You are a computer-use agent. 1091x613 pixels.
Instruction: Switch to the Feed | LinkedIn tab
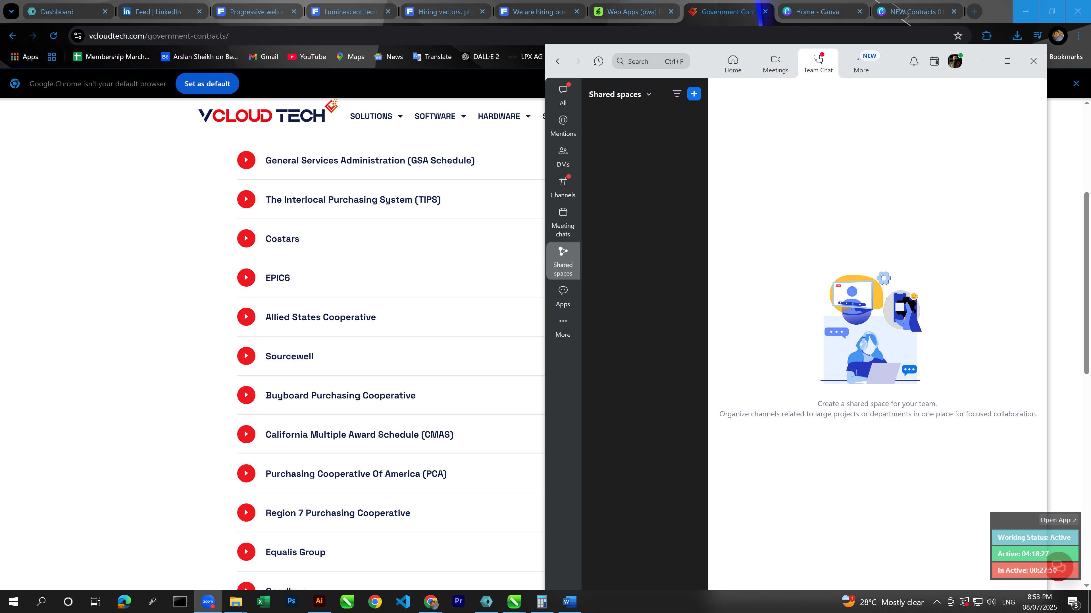coord(163,11)
